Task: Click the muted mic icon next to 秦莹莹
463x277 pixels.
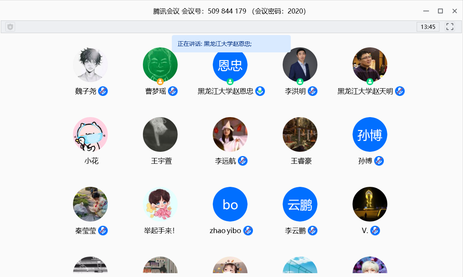Action: 103,231
